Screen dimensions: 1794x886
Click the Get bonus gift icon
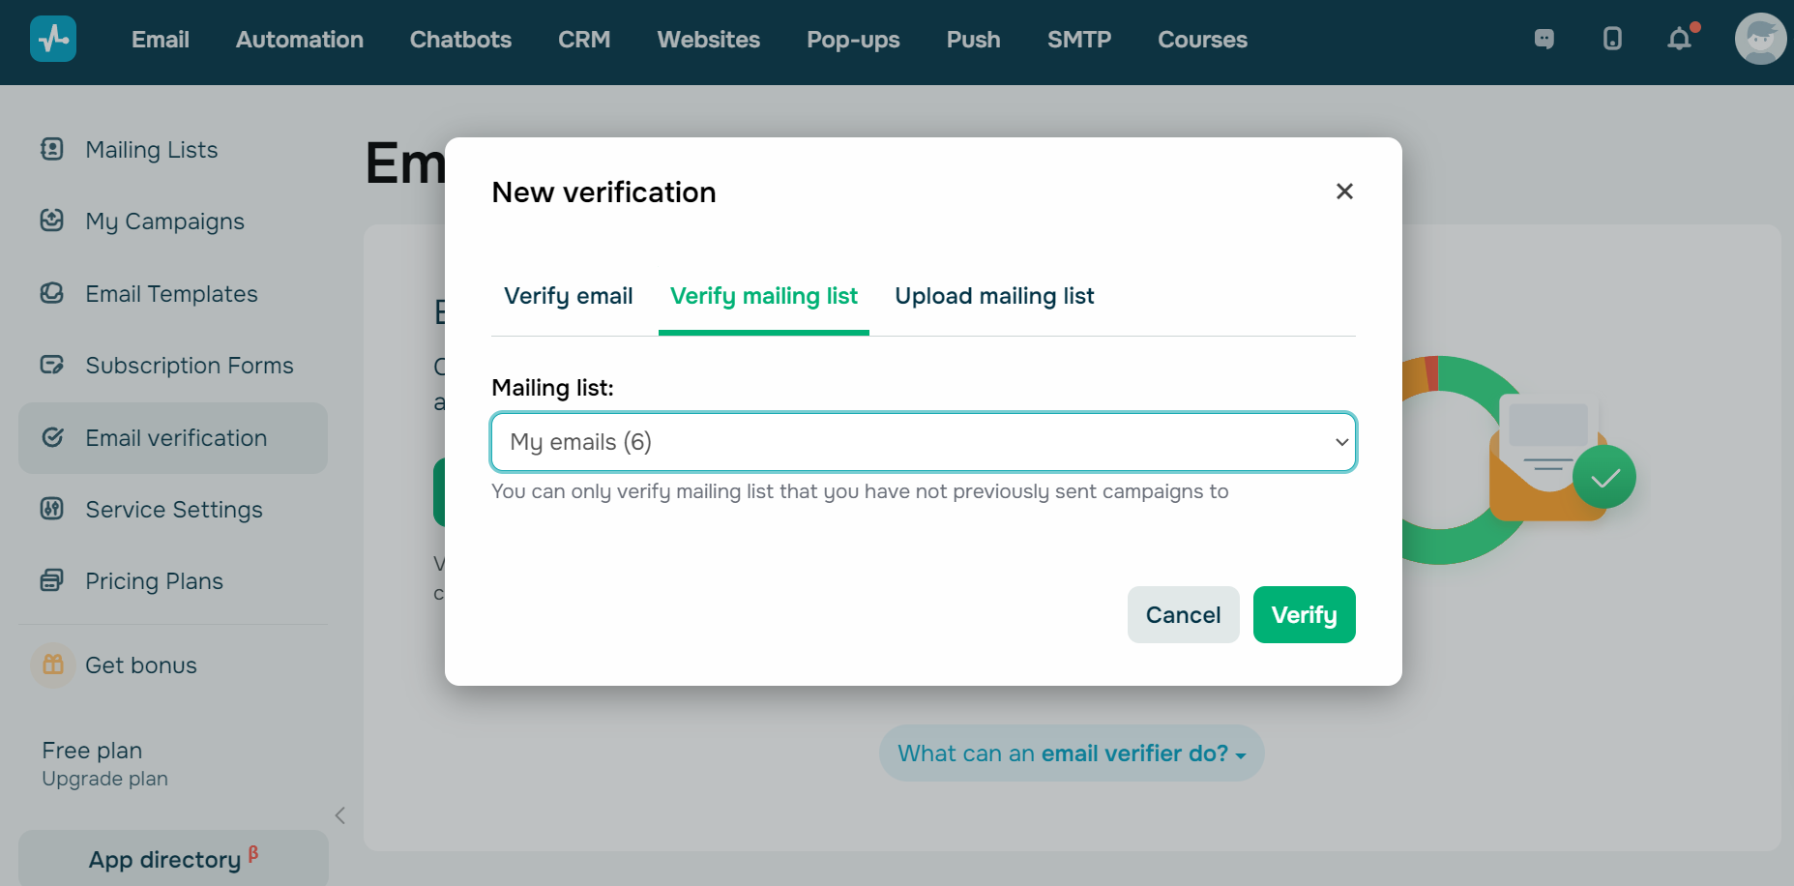pos(53,665)
